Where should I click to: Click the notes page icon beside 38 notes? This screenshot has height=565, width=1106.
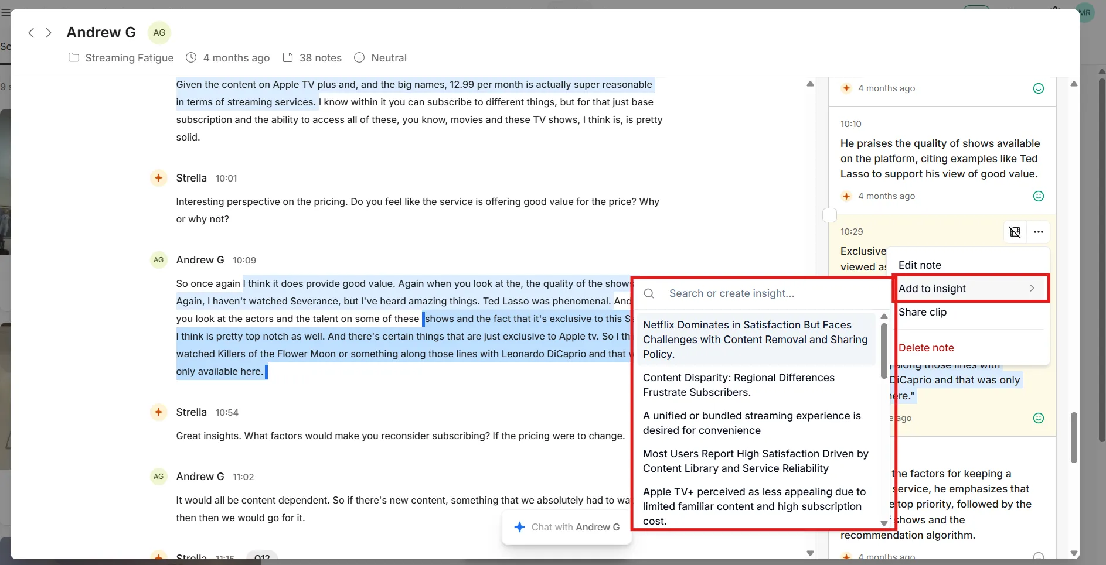(288, 57)
